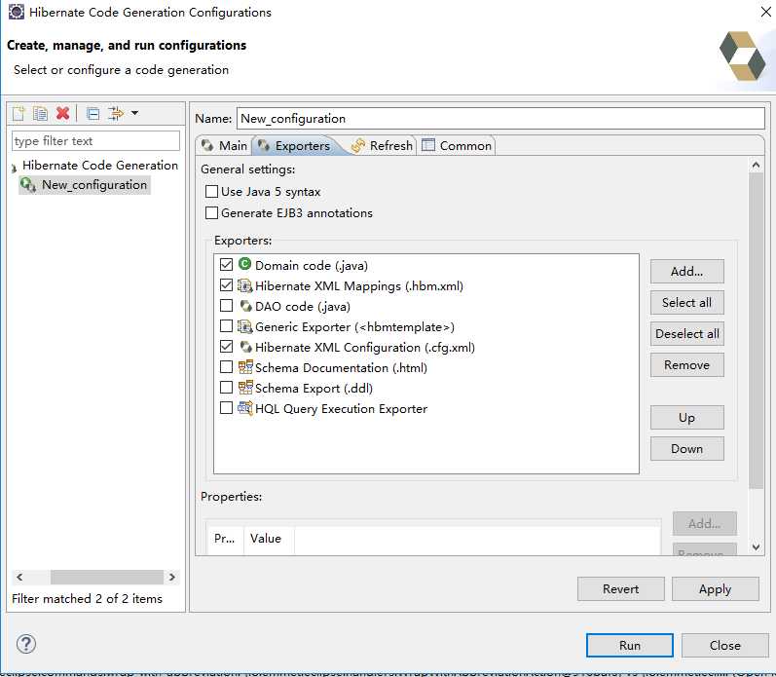The image size is (776, 677).
Task: Uncheck Hibernate XML Configuration (.cfg.xml) exporter
Action: coord(226,347)
